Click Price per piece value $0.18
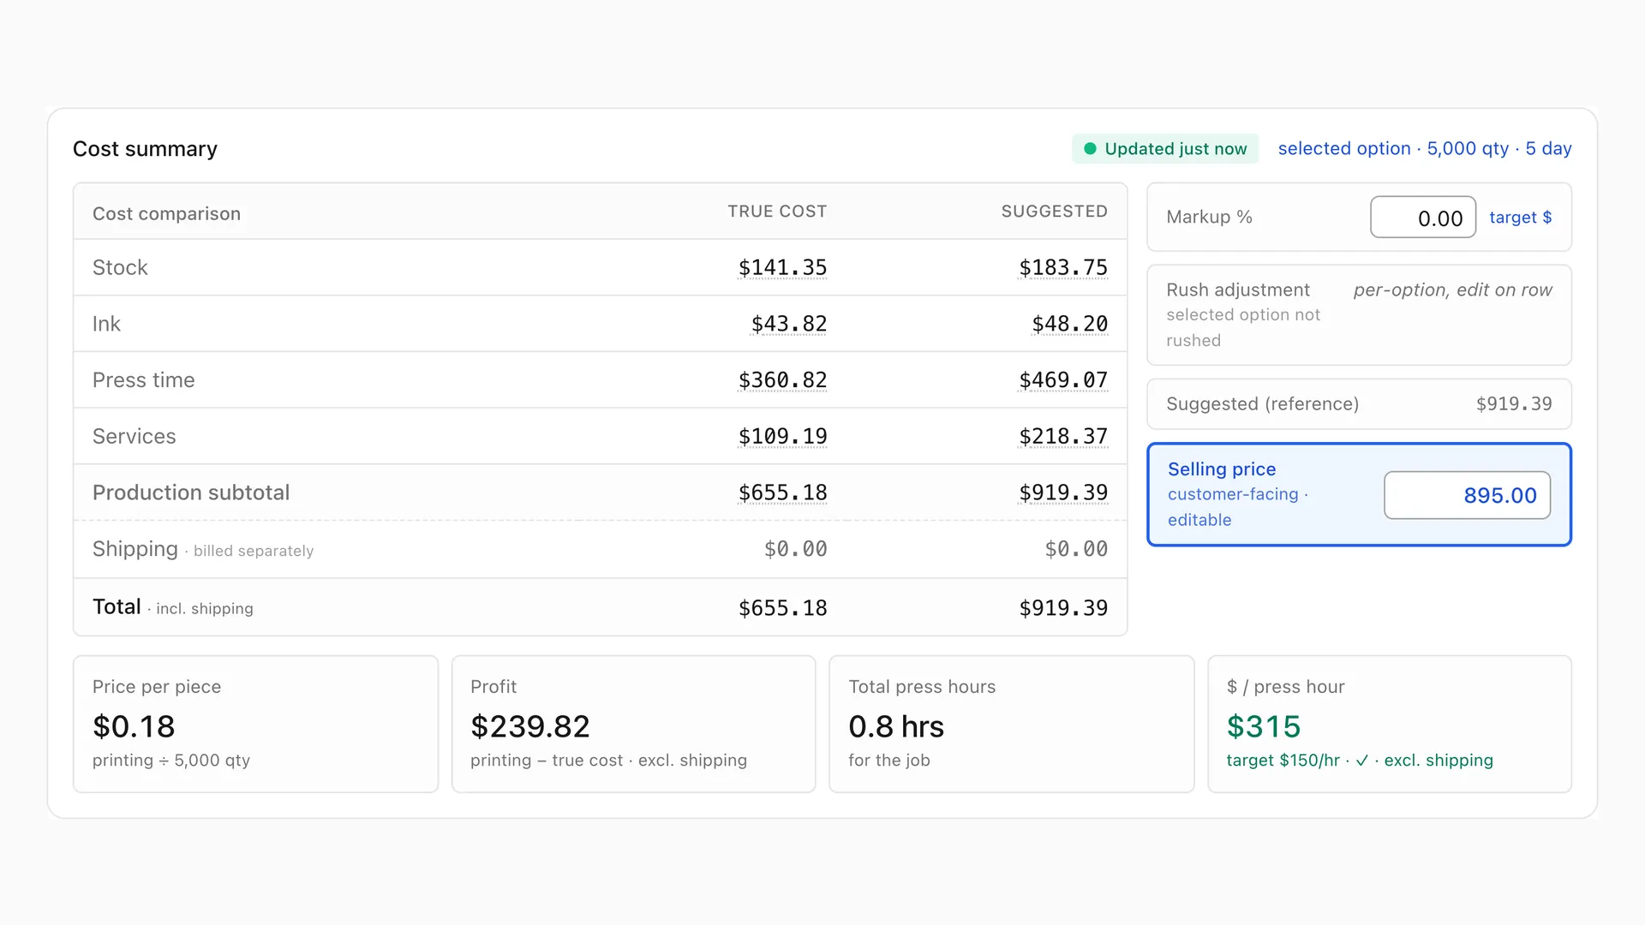The width and height of the screenshot is (1645, 925). (134, 726)
